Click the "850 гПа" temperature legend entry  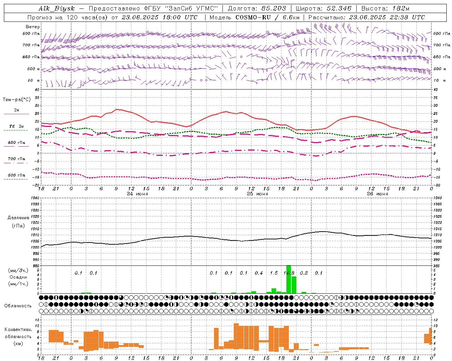coord(17,143)
